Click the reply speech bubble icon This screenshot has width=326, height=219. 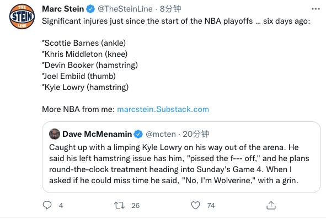[x=47, y=205]
